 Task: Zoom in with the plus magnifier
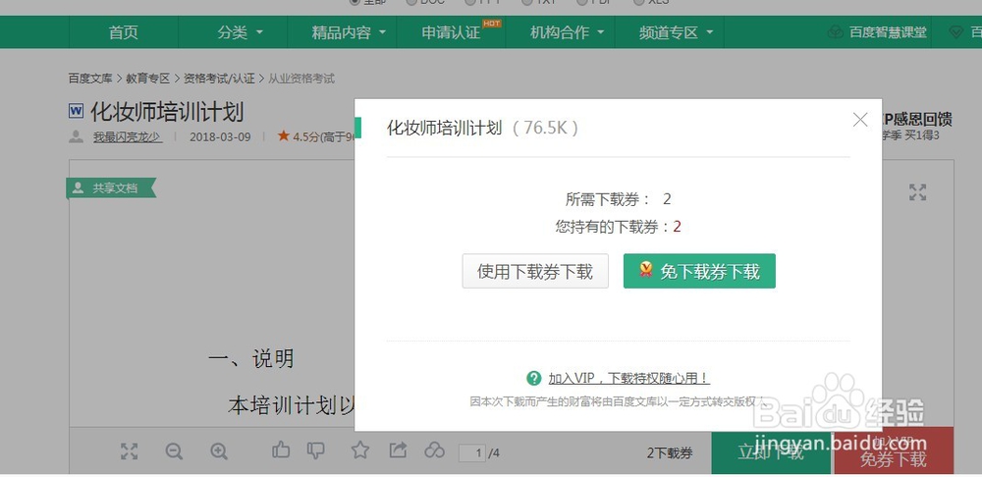coord(219,450)
